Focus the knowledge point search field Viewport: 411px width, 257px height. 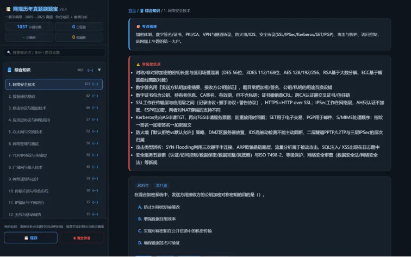(54, 52)
